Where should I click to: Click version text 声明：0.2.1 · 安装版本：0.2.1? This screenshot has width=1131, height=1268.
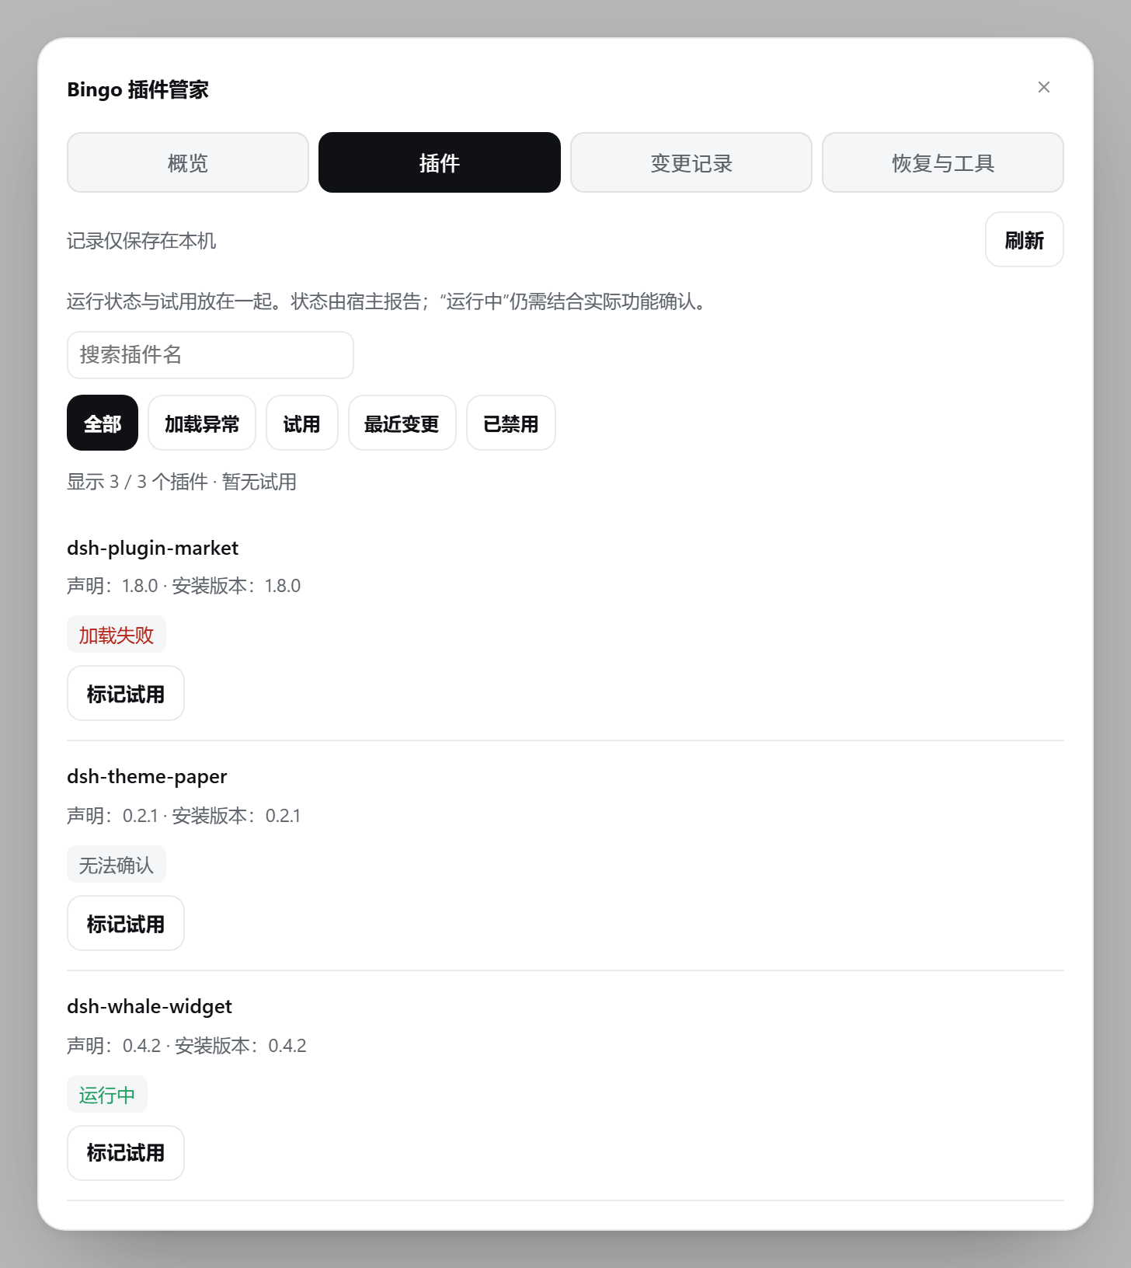(x=183, y=816)
